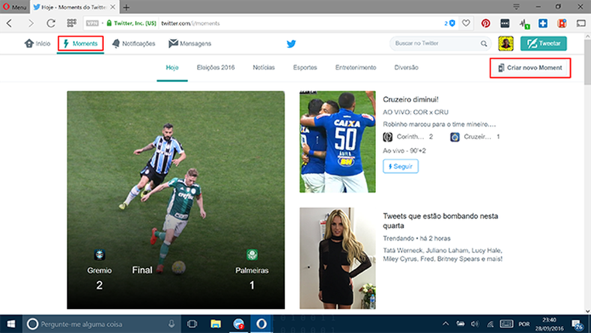Click the Pinterest extension icon
Image resolution: width=591 pixels, height=333 pixels.
tap(486, 23)
